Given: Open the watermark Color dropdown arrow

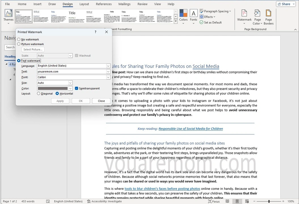Looking at the screenshot, I should point(70,88).
